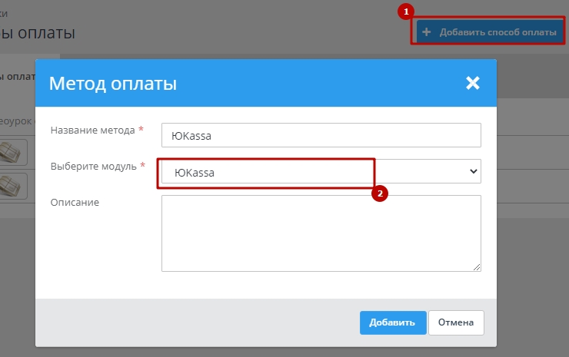
Task: Switch to the partially hidden оплаты tab
Action: [15, 77]
